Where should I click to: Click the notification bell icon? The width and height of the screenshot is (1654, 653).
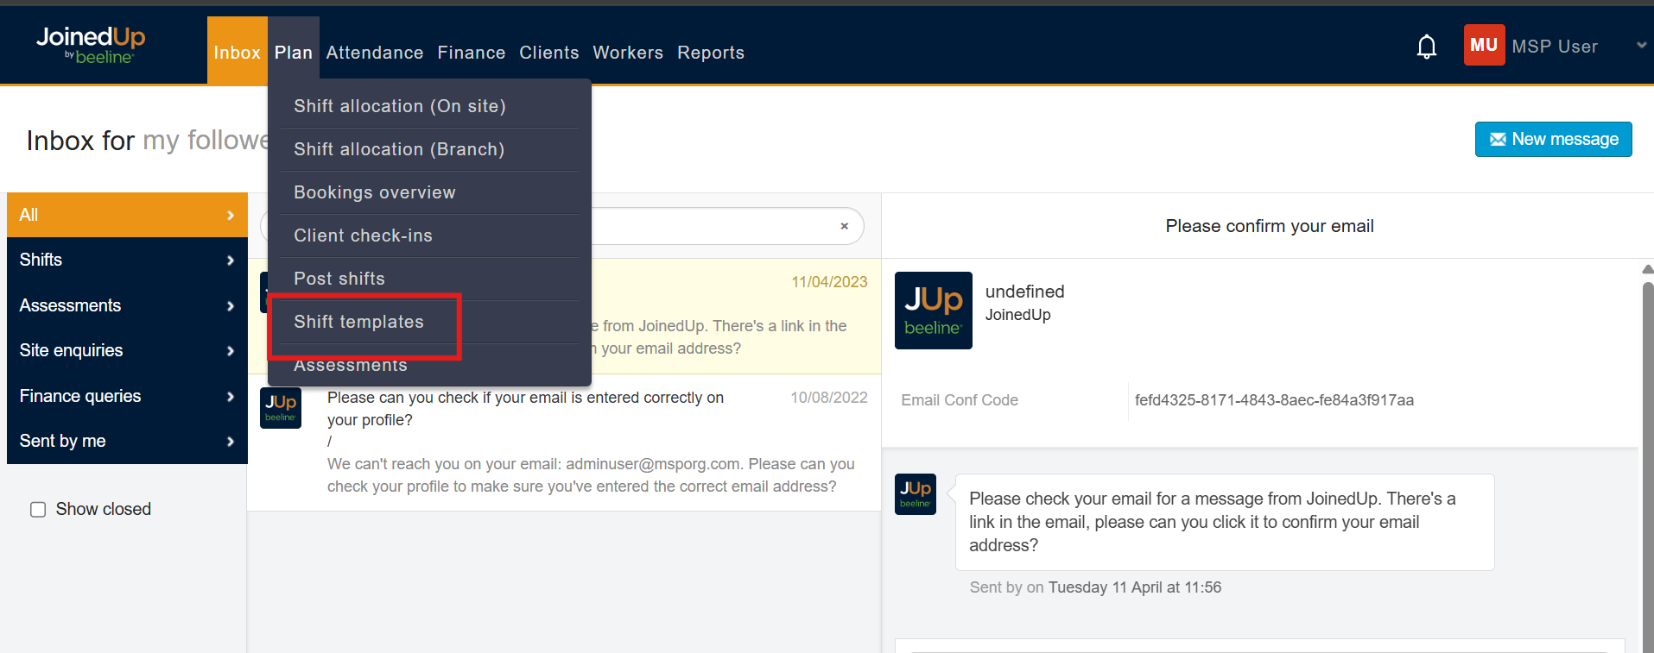point(1426,47)
